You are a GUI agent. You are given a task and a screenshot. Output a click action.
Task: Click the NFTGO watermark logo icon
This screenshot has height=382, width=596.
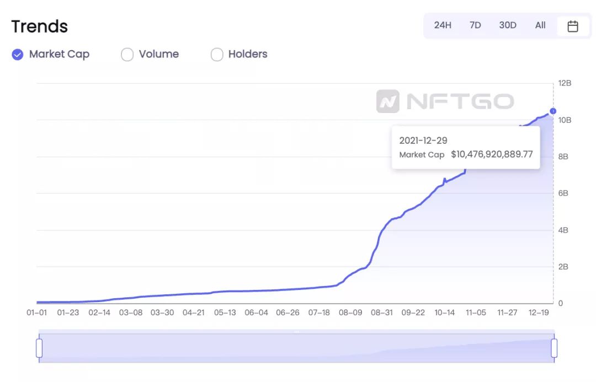[388, 101]
